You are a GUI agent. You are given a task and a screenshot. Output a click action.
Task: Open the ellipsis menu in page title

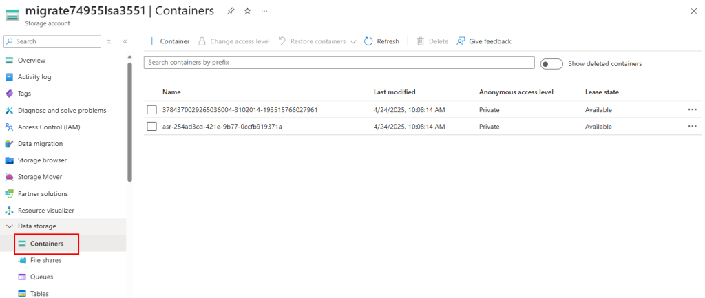click(x=264, y=11)
